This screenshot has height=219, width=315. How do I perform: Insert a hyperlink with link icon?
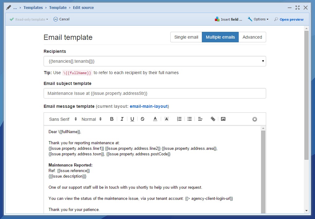[213, 119]
